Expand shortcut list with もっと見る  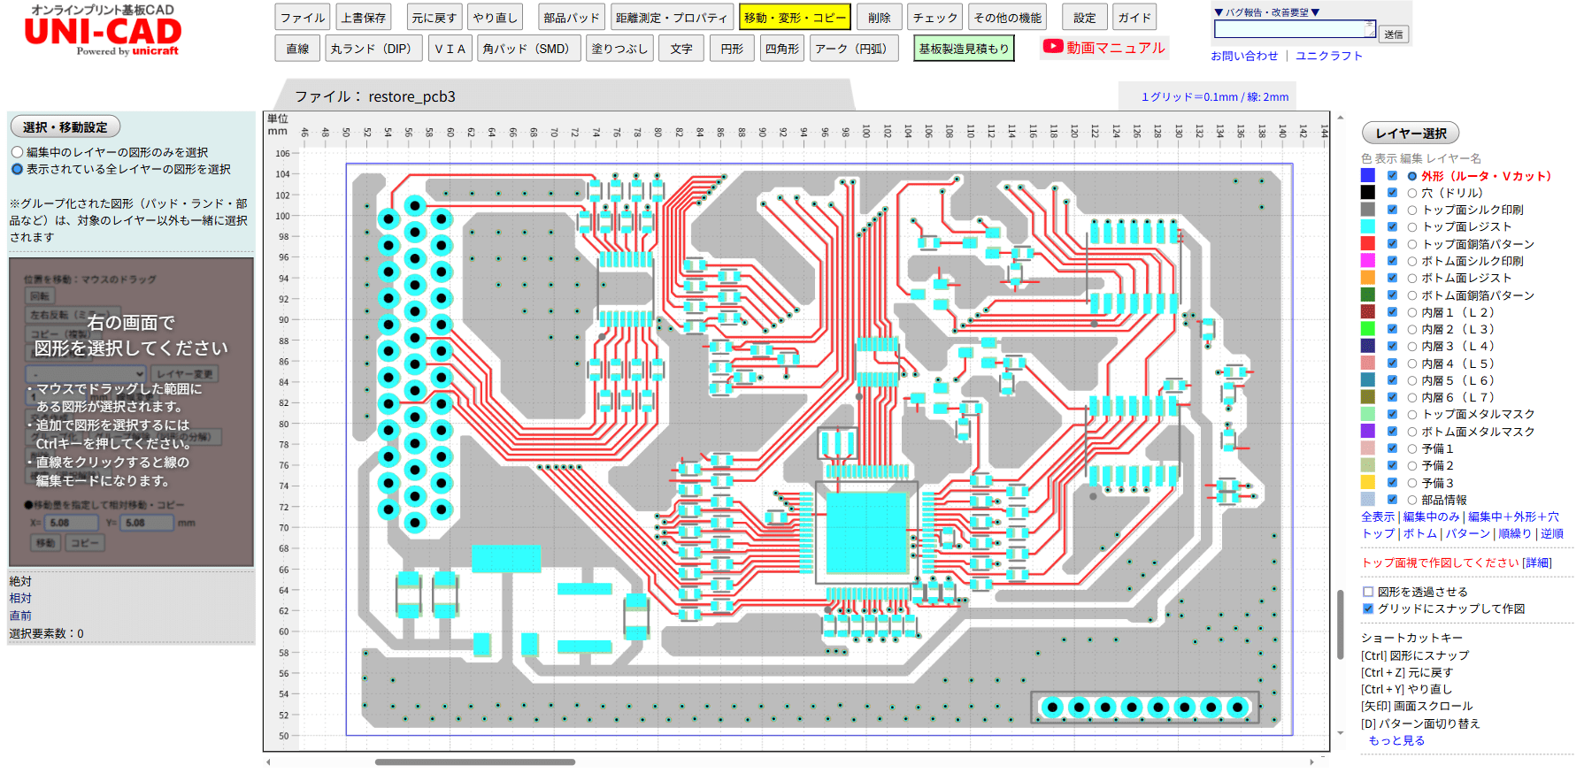1396,740
